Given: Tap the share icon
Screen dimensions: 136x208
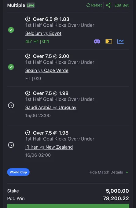Looking at the screenshot, I should click(x=108, y=5).
